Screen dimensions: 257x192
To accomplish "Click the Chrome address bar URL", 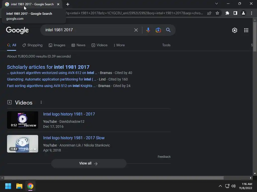I will (134, 13).
